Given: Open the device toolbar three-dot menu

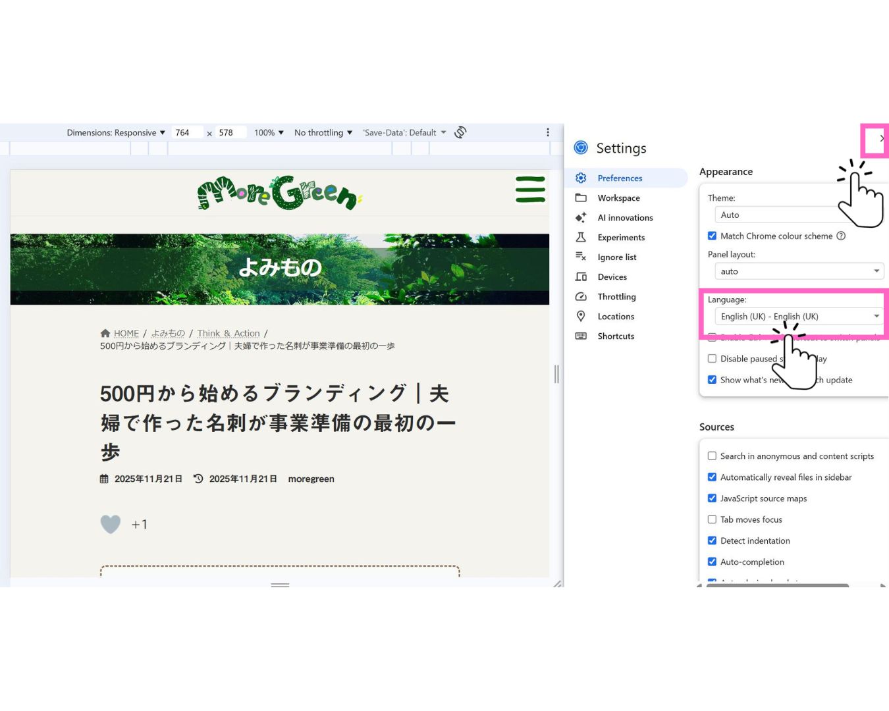Looking at the screenshot, I should pyautogui.click(x=548, y=132).
